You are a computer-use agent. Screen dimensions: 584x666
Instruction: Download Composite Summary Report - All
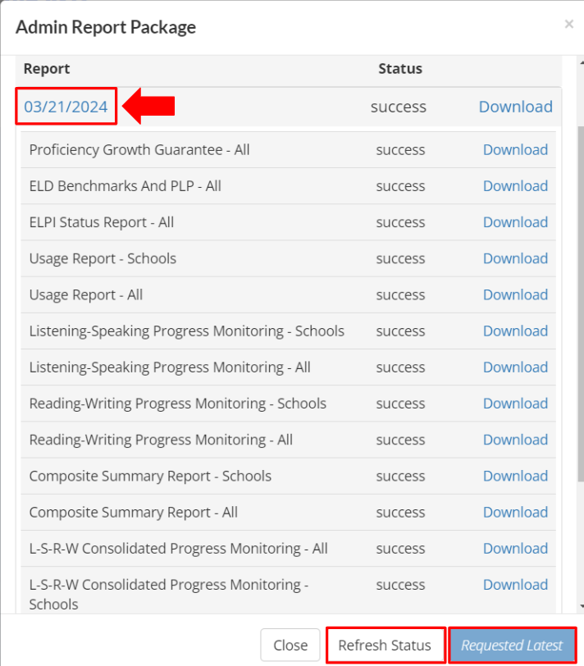click(515, 512)
